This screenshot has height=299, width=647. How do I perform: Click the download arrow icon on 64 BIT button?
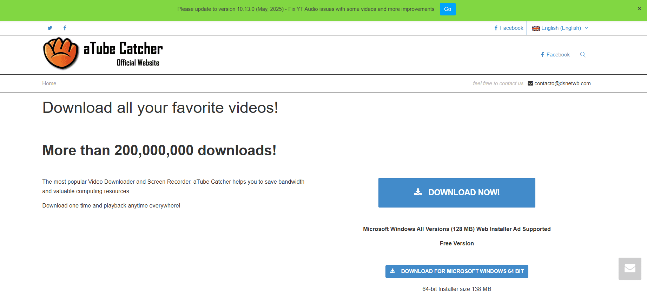393,271
